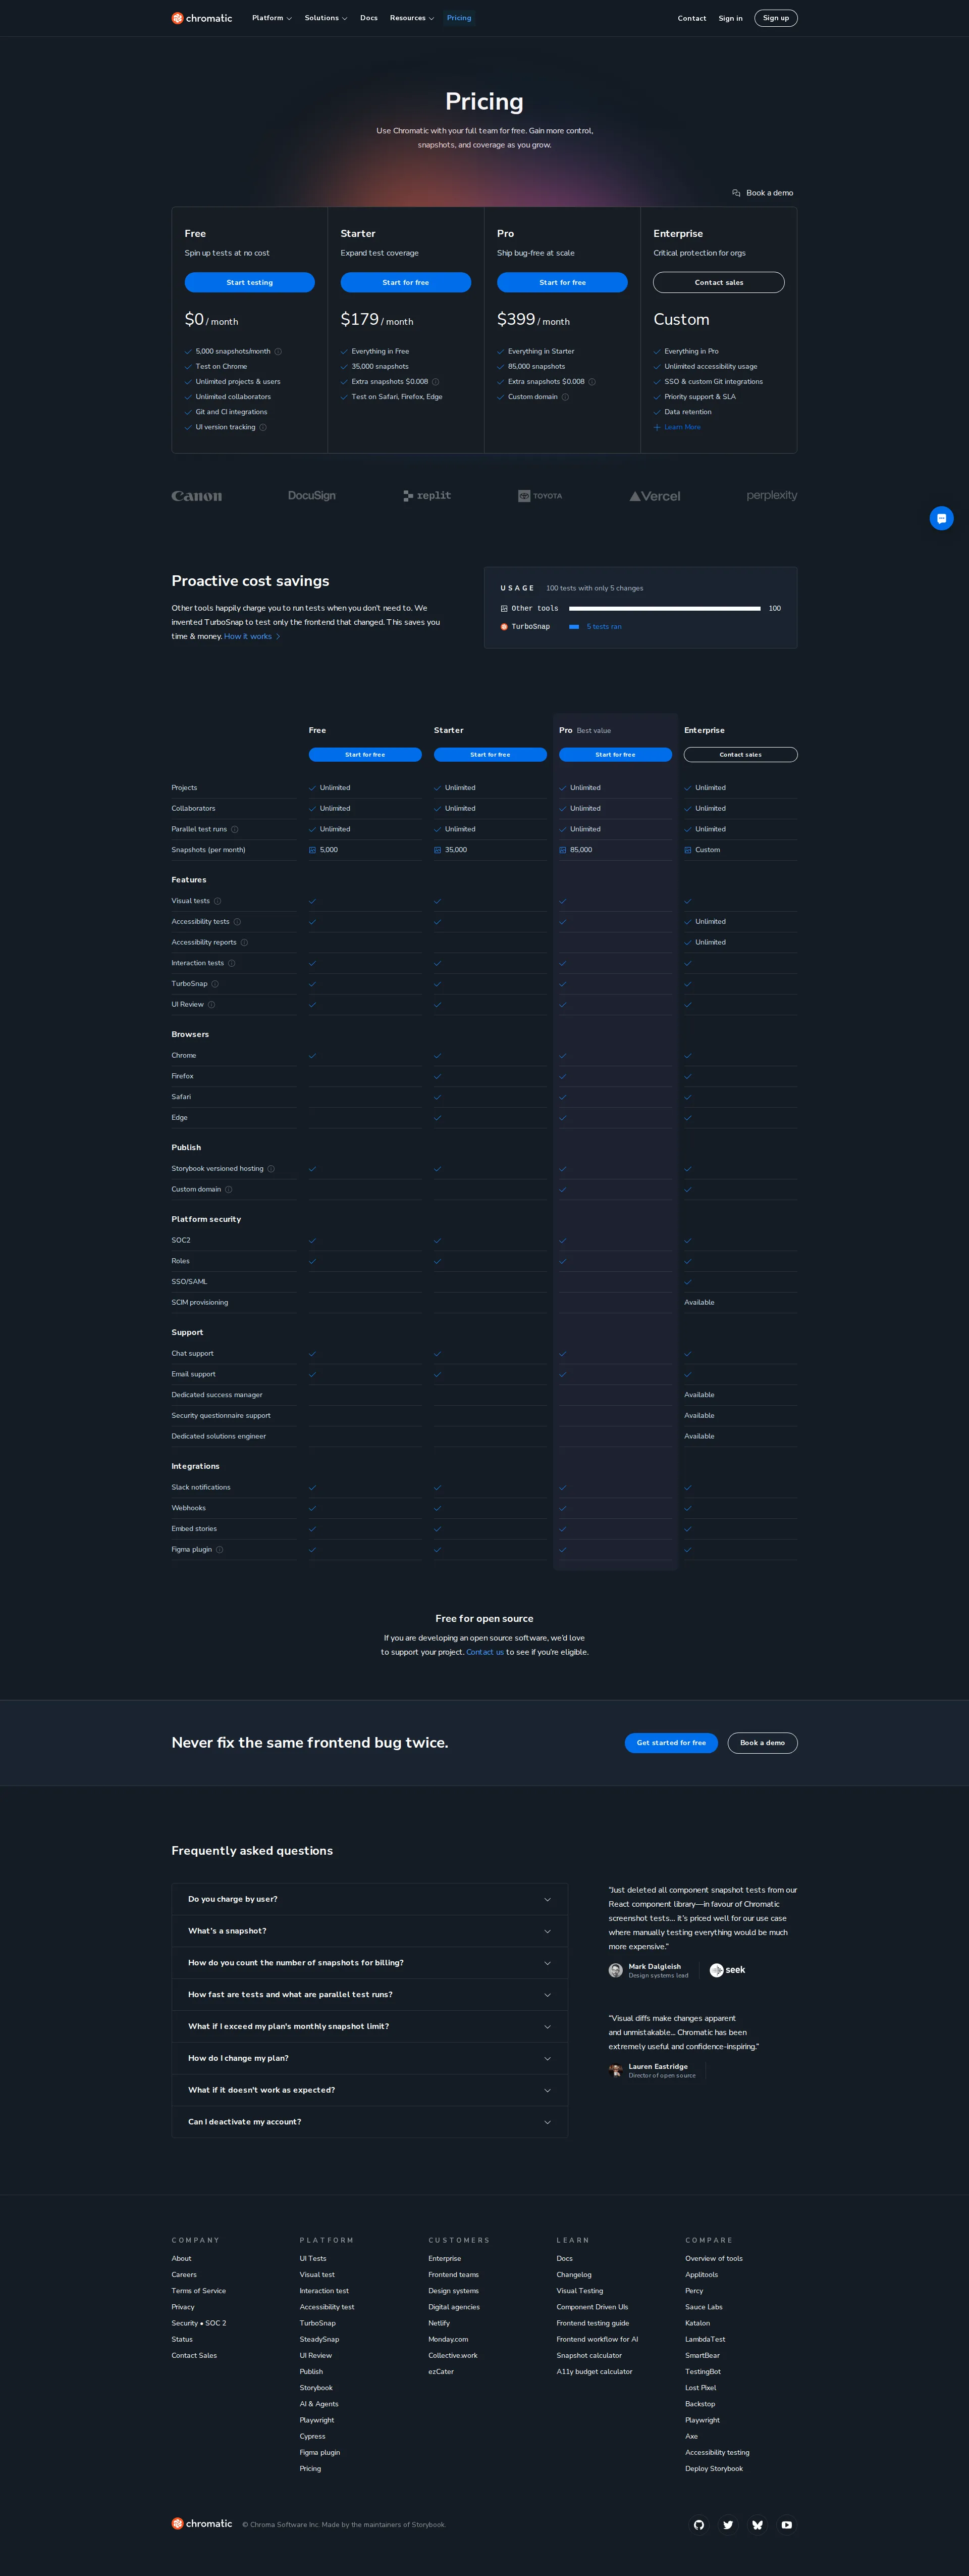Open the Resources dropdown menu
This screenshot has width=969, height=2576.
click(x=412, y=18)
